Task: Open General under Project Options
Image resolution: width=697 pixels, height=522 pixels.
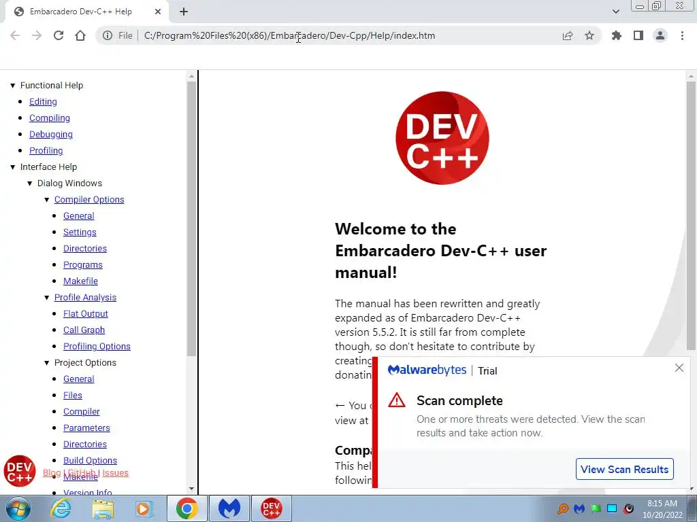Action: 79,379
